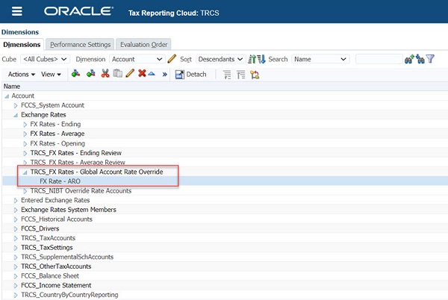Expand TRCS_FX Rates - Ending Review node

click(x=25, y=153)
